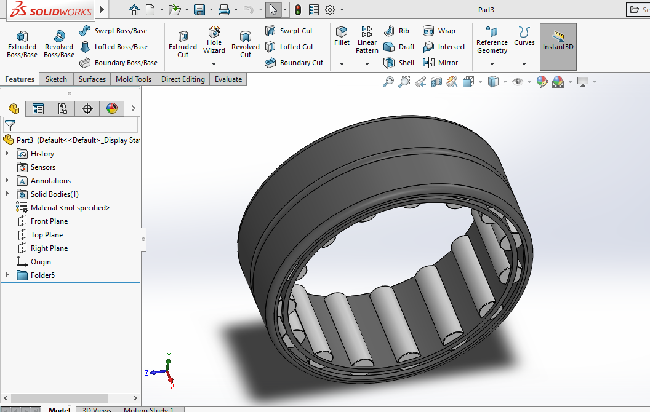Open the Linear Pattern dropdown arrow
650x412 pixels.
367,64
